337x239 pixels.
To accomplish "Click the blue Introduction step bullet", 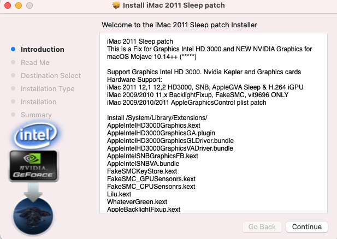I will [x=13, y=50].
